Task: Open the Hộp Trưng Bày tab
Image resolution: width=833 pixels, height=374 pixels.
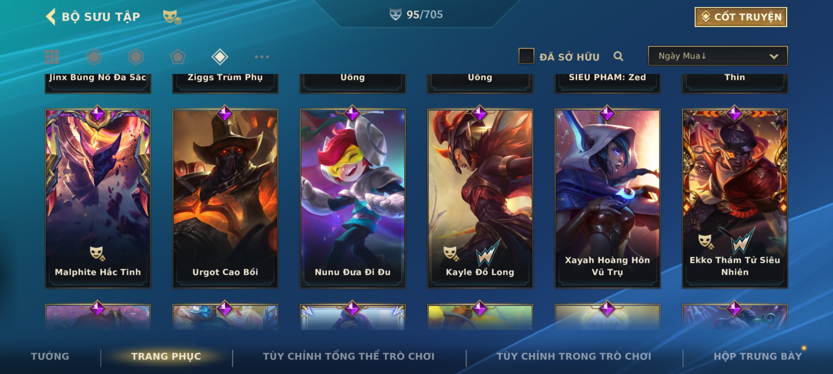Action: (x=758, y=356)
